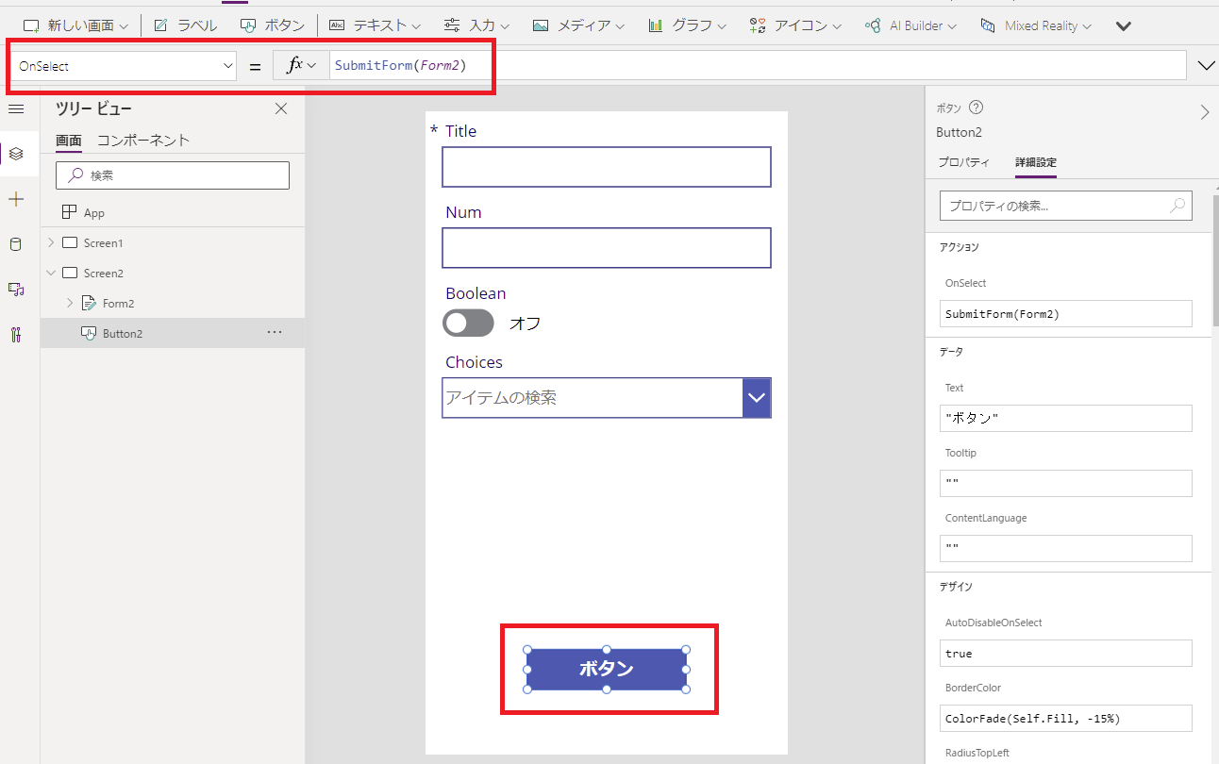The image size is (1219, 764).
Task: Switch to the プロパティ tab
Action: coord(964,161)
